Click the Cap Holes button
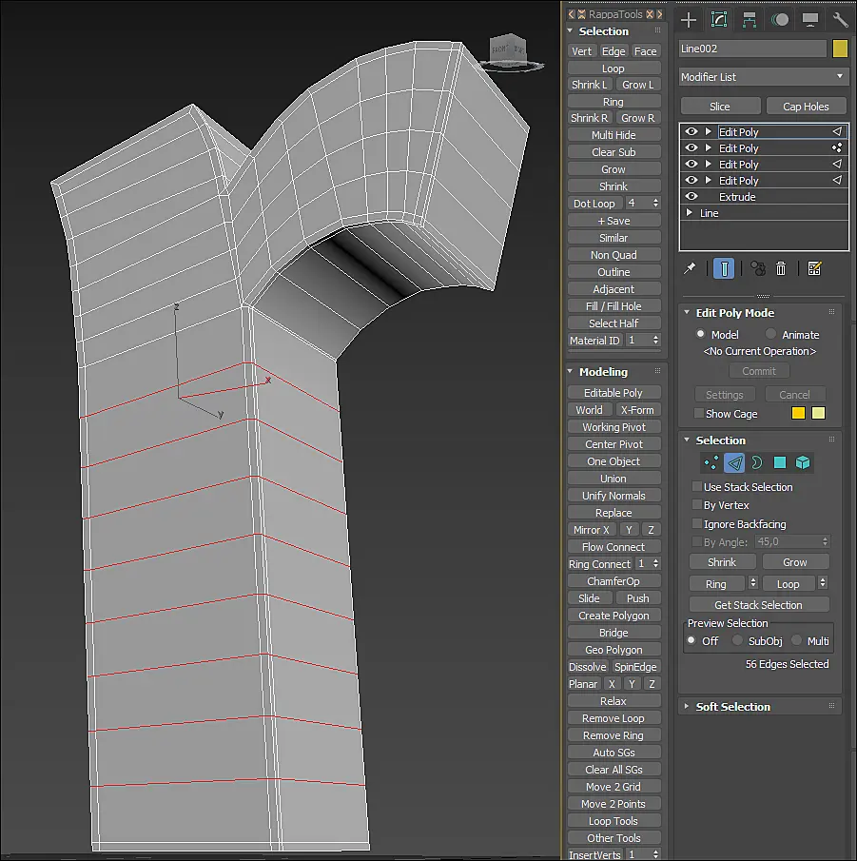The height and width of the screenshot is (861, 857). pyautogui.click(x=806, y=107)
